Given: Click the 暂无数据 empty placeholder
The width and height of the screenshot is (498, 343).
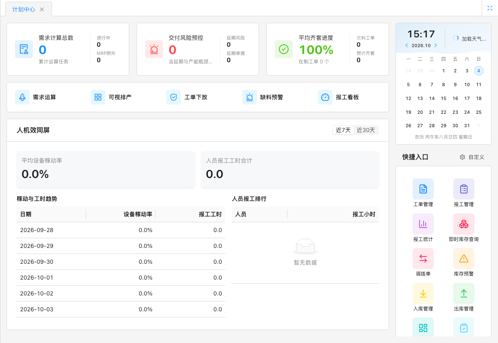Looking at the screenshot, I should (305, 252).
